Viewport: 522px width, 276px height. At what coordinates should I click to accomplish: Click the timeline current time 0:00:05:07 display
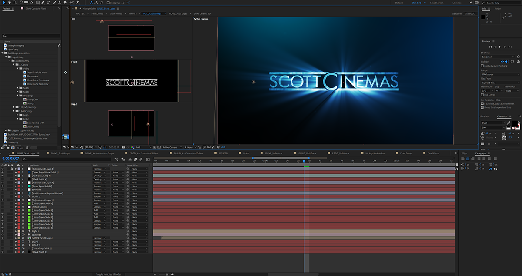[10, 158]
